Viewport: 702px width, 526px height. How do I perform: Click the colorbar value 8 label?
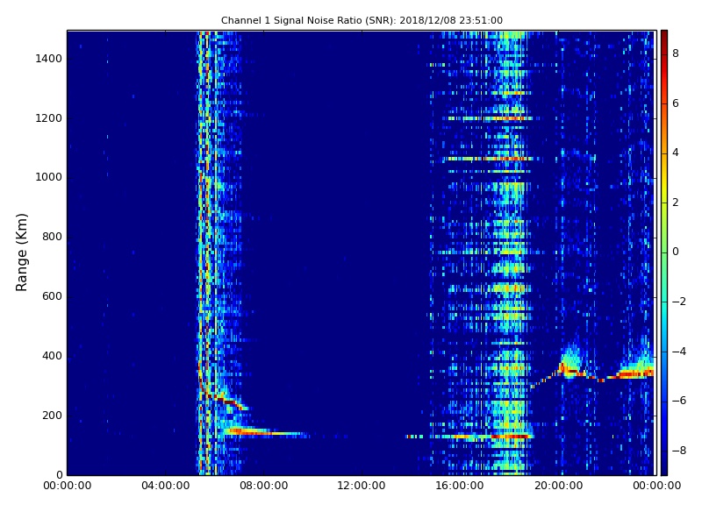tap(676, 53)
